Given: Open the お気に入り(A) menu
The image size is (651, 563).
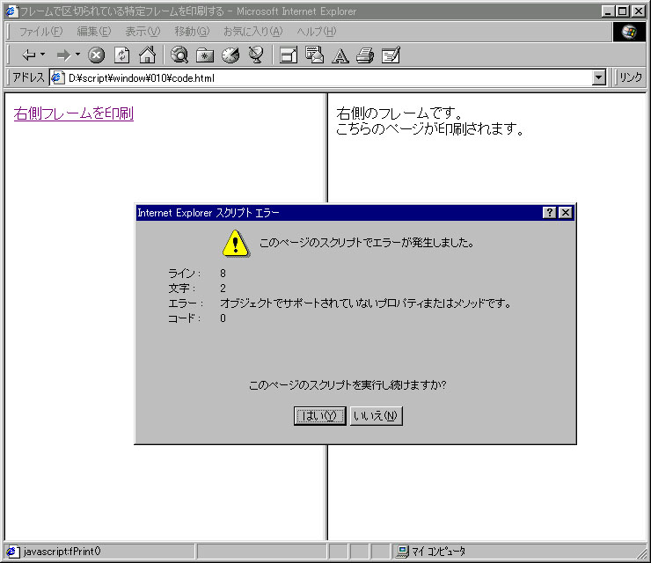Looking at the screenshot, I should click(253, 32).
